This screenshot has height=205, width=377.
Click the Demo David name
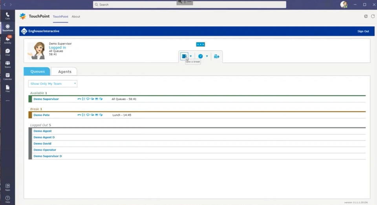coord(42,143)
